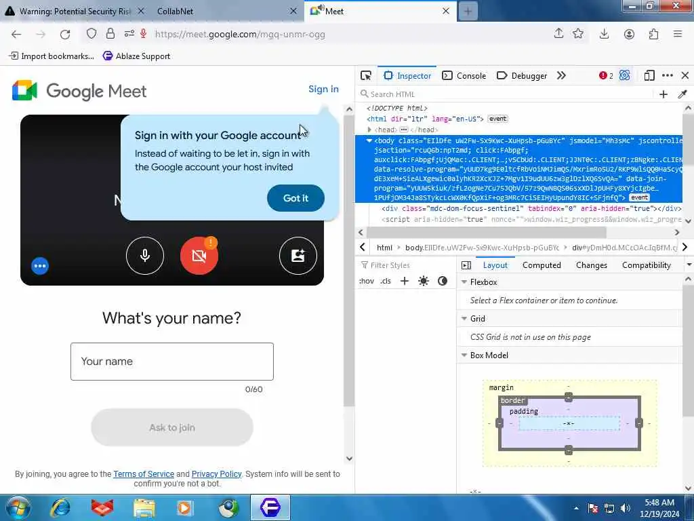
Task: Switch to the CollabNet tab
Action: (222, 11)
